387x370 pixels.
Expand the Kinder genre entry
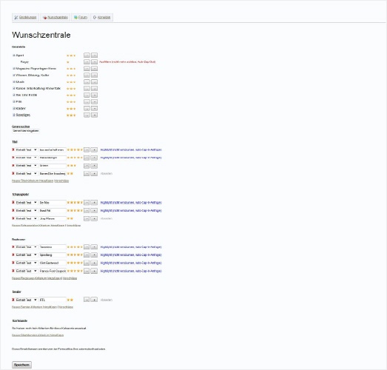[x=14, y=108]
